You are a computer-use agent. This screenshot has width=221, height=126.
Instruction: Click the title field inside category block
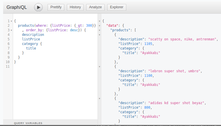point(31,48)
